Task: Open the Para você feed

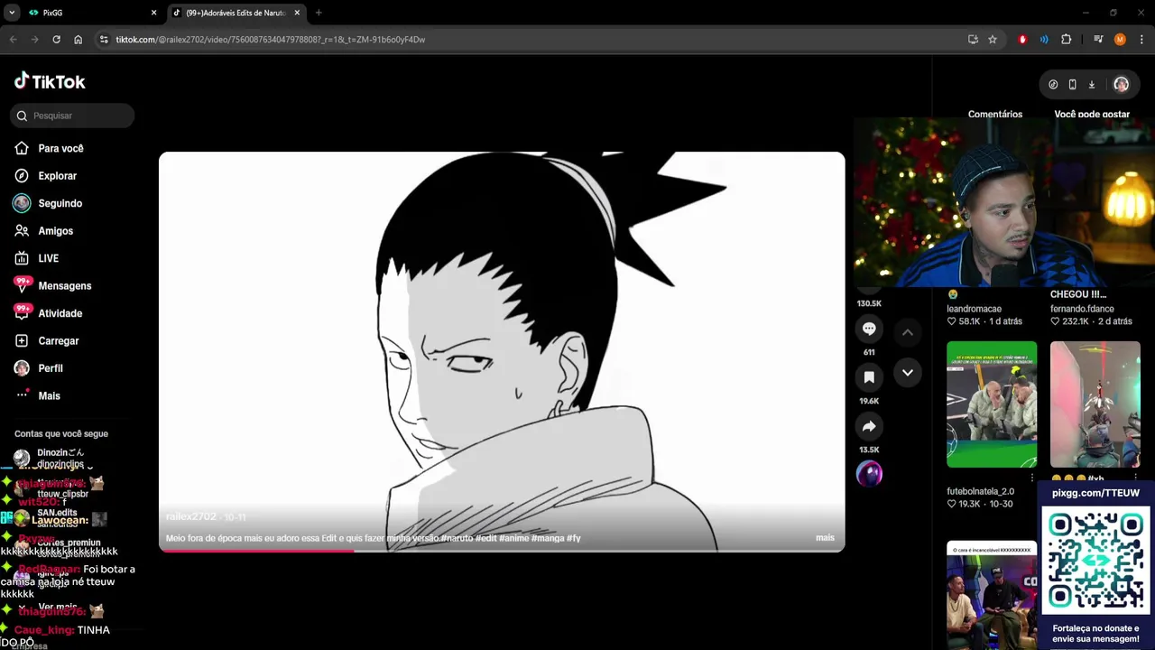Action: point(60,148)
